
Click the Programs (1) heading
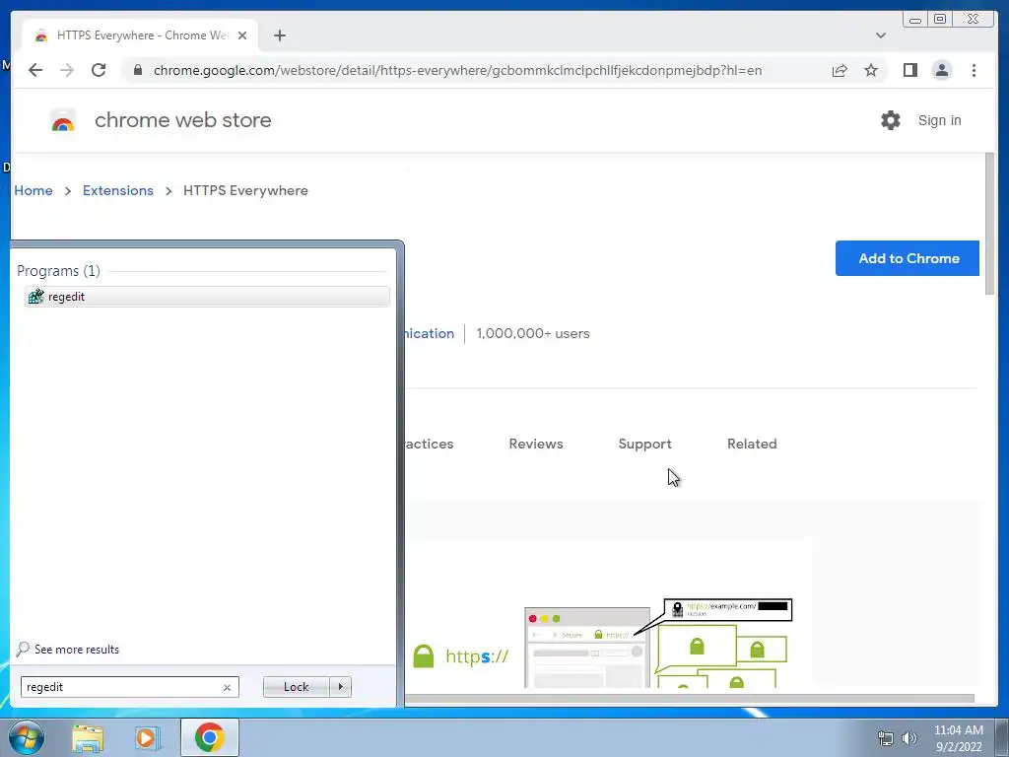click(58, 271)
